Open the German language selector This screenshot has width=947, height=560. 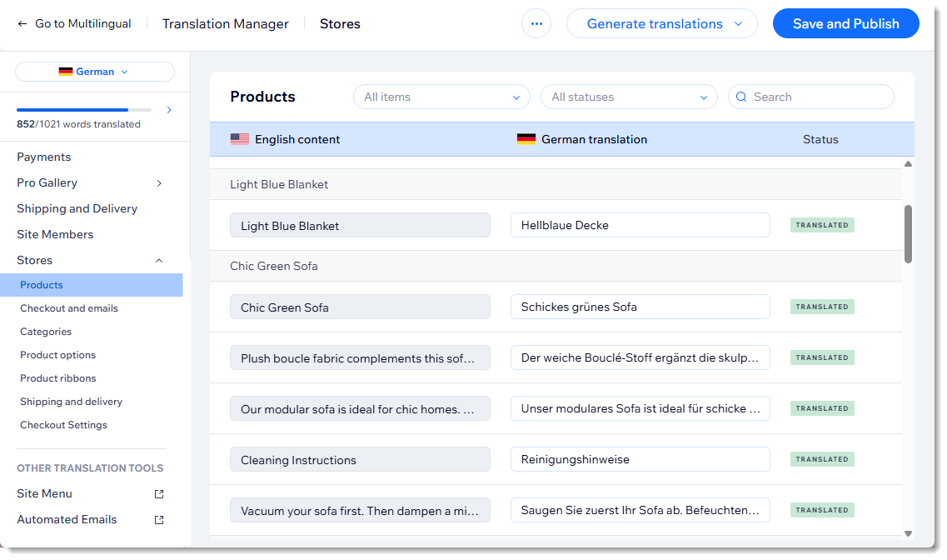click(x=95, y=72)
